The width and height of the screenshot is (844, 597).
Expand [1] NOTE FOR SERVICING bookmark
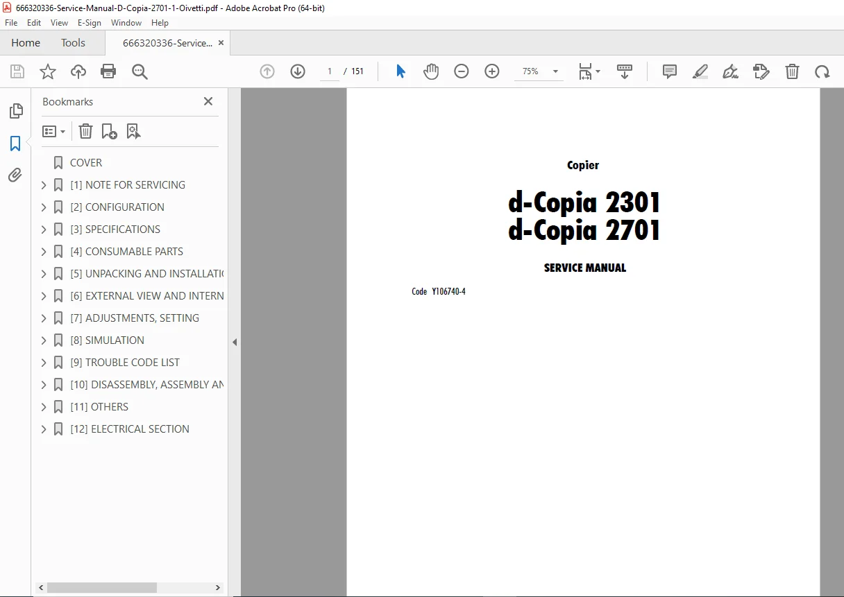tap(44, 185)
